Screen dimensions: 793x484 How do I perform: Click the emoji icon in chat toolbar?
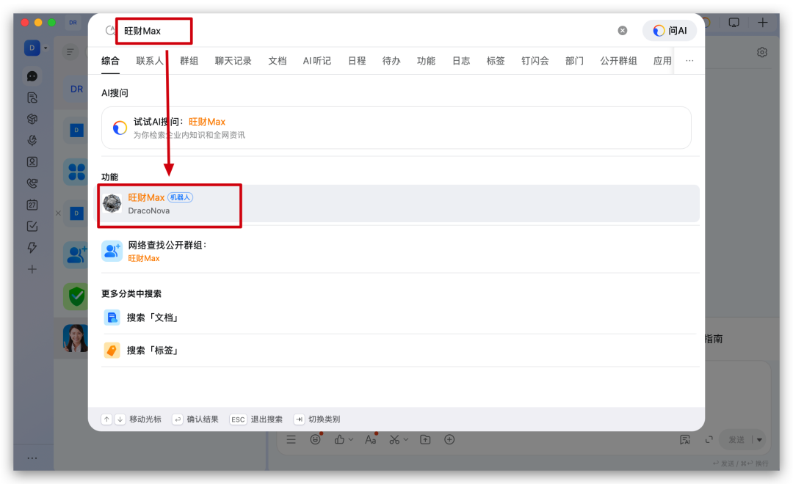pyautogui.click(x=315, y=439)
